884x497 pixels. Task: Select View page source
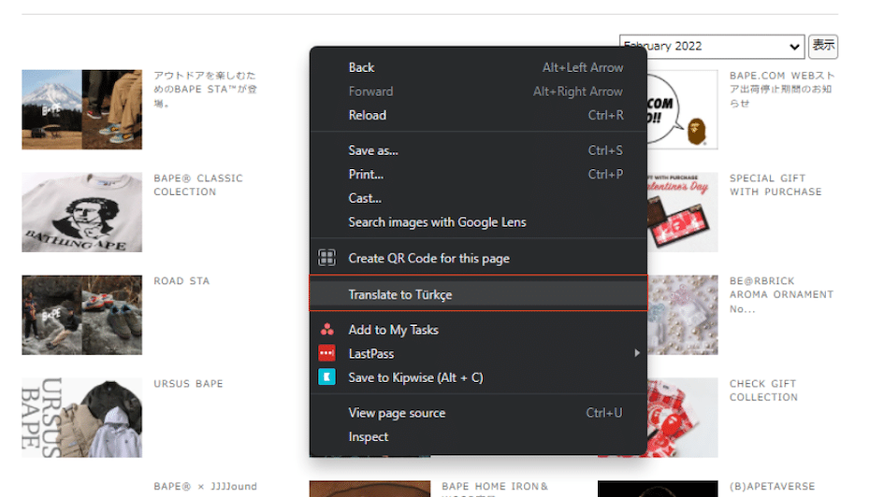[x=478, y=413]
